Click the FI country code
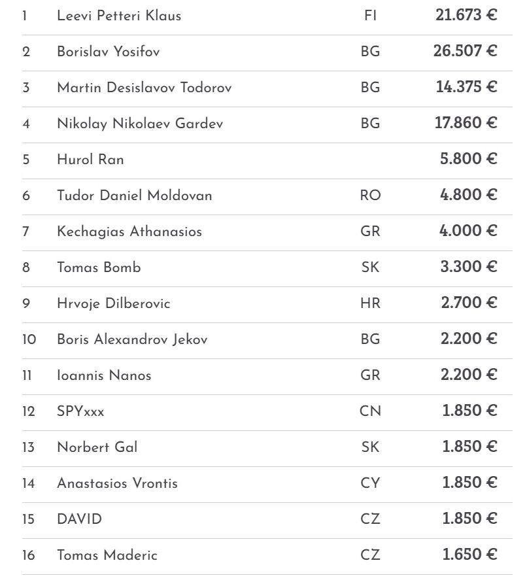This screenshot has height=584, width=527. click(x=370, y=16)
